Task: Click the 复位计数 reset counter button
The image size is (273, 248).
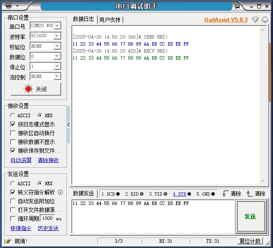Action: tap(250, 241)
